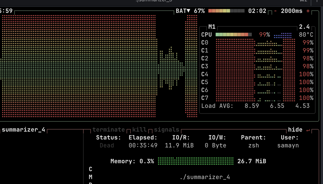Click the CPU temperature 80°C
323x184 pixels.
click(306, 35)
